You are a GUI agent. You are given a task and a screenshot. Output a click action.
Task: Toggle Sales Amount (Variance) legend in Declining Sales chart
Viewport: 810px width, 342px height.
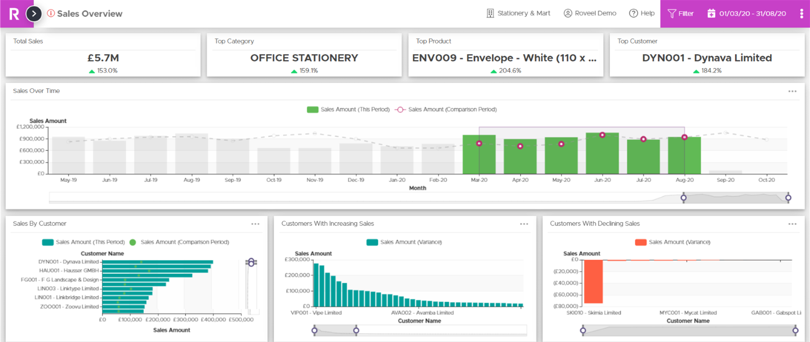click(x=673, y=242)
